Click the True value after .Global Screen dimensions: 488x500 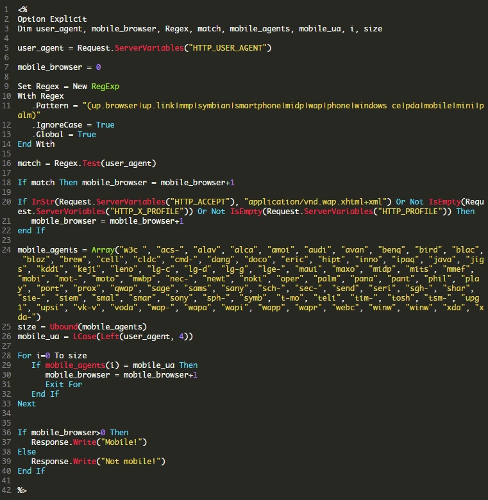tap(87, 134)
